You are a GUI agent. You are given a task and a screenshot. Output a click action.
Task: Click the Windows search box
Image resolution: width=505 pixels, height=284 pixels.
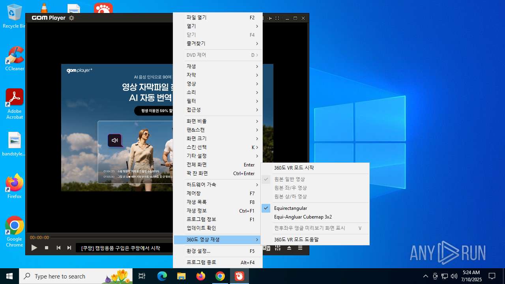[x=76, y=276]
